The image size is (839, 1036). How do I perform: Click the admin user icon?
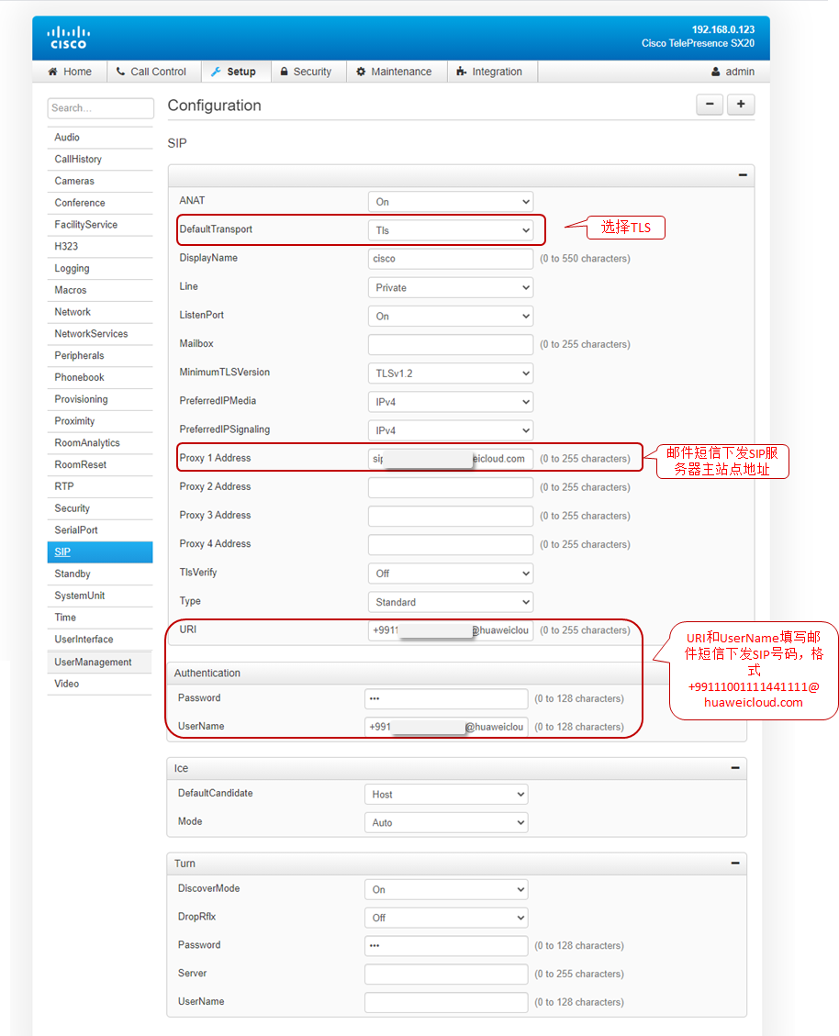716,72
